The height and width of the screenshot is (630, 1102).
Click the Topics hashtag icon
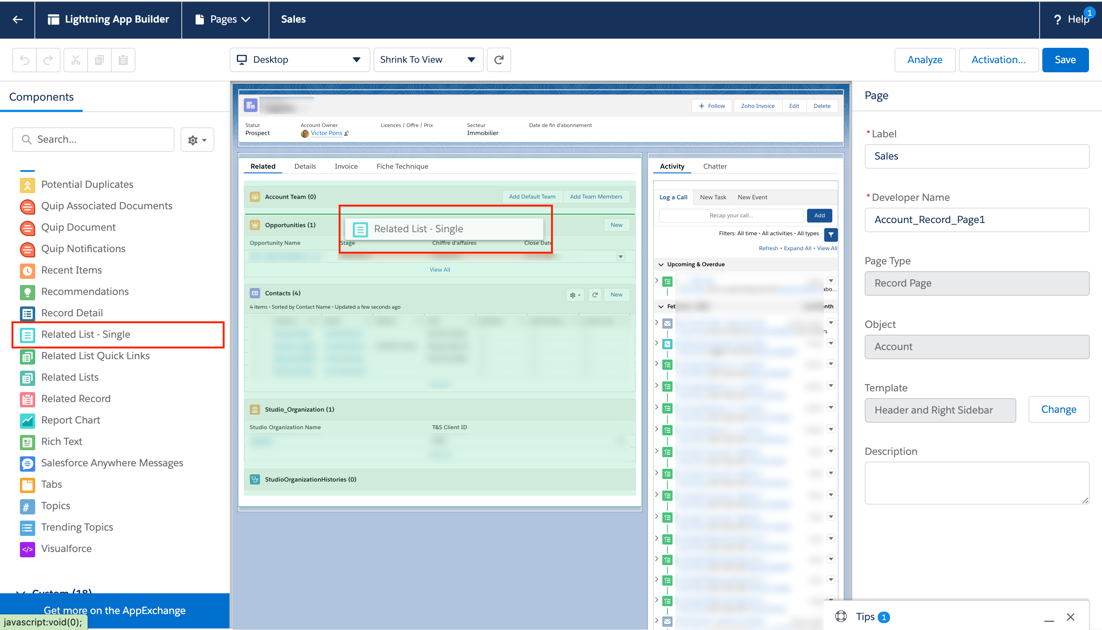click(27, 506)
